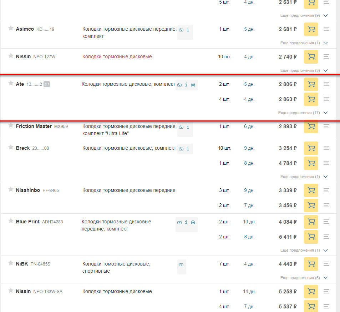Expand Blue Print 'Еще предложения (1)'

[x=304, y=250]
